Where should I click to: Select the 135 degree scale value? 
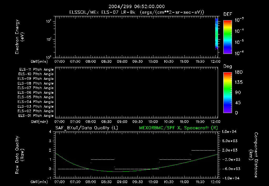point(239,82)
